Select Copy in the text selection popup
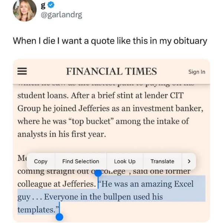This screenshot has height=223, width=223. (41, 161)
